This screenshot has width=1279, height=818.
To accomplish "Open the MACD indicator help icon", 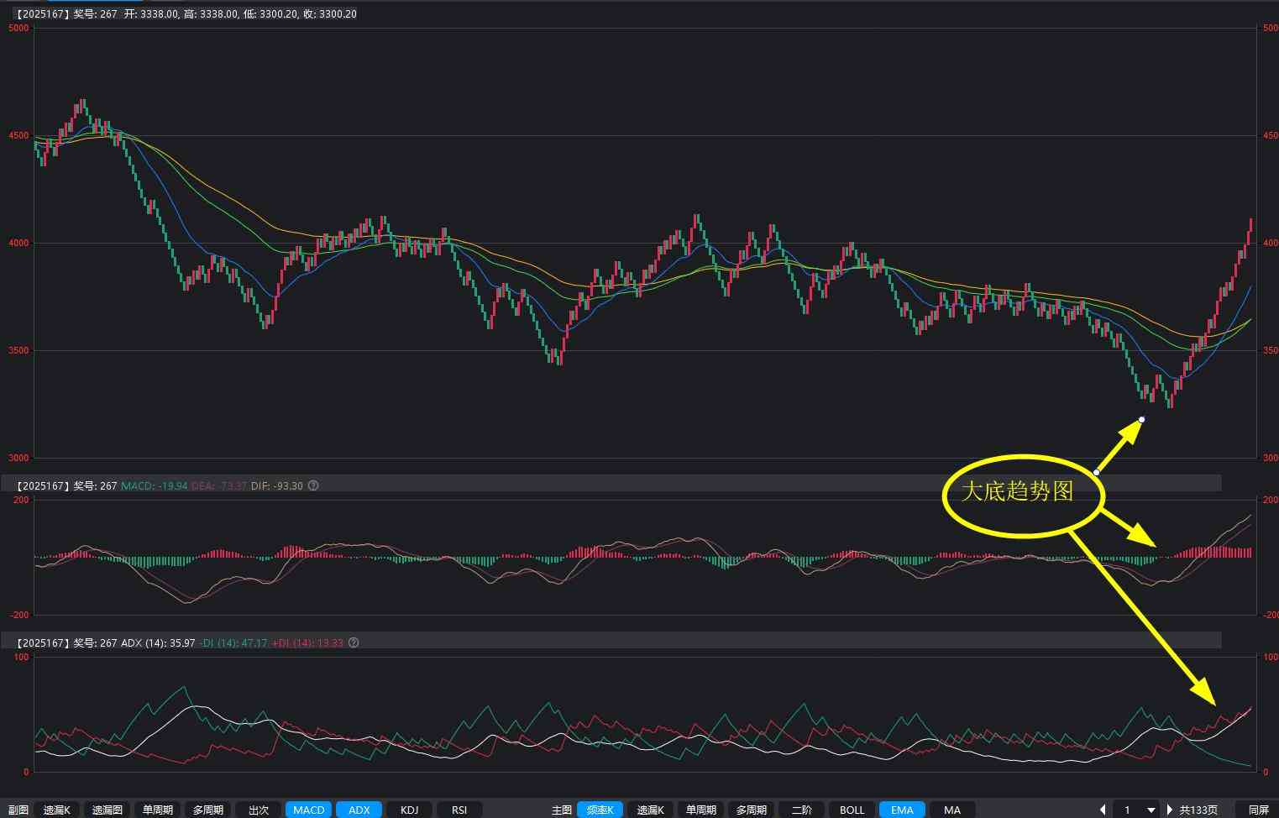I will 313,485.
